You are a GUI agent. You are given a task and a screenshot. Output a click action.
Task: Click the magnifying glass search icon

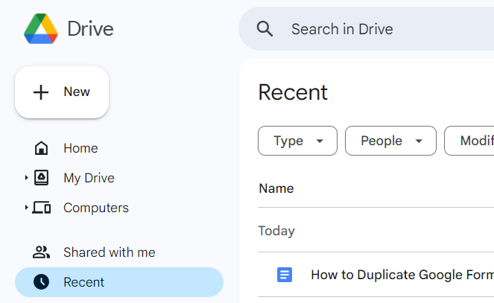pos(265,29)
